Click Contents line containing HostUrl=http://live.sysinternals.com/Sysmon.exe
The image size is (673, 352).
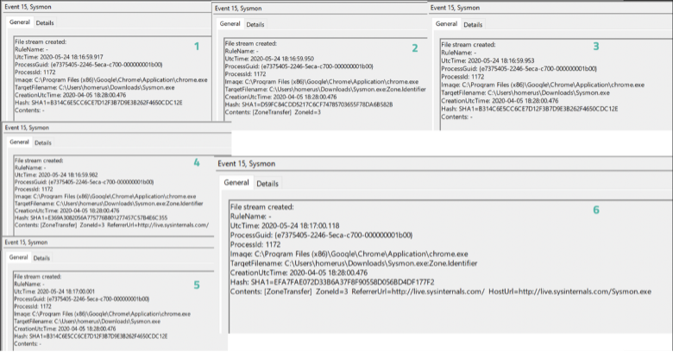(440, 292)
